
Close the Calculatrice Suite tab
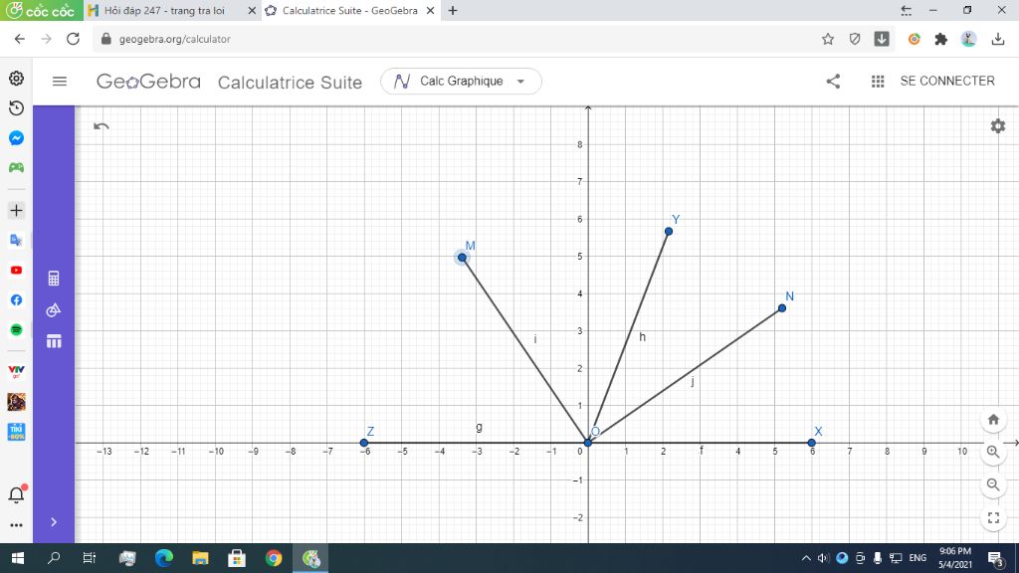tap(430, 10)
